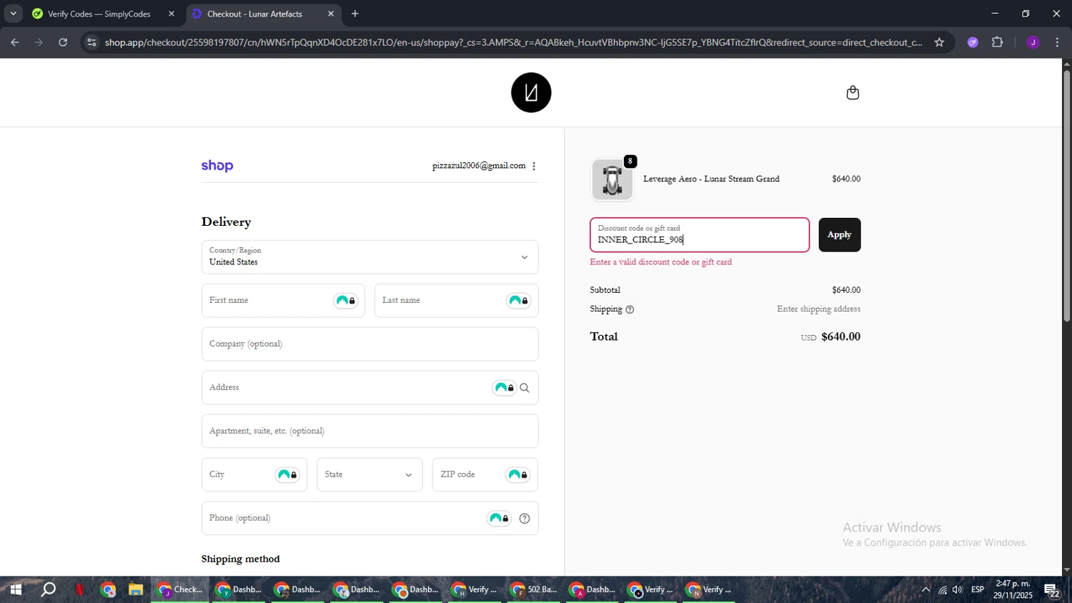The image size is (1072, 603).
Task: Expand the Country/Region dropdown
Action: click(369, 257)
